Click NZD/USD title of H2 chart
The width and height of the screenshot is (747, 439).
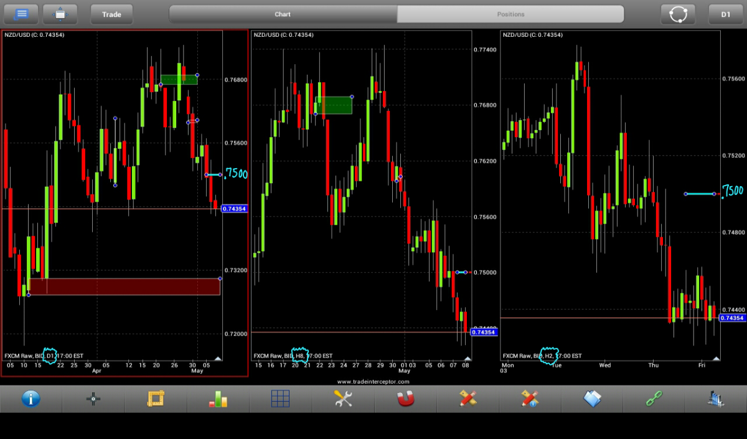[x=532, y=35]
